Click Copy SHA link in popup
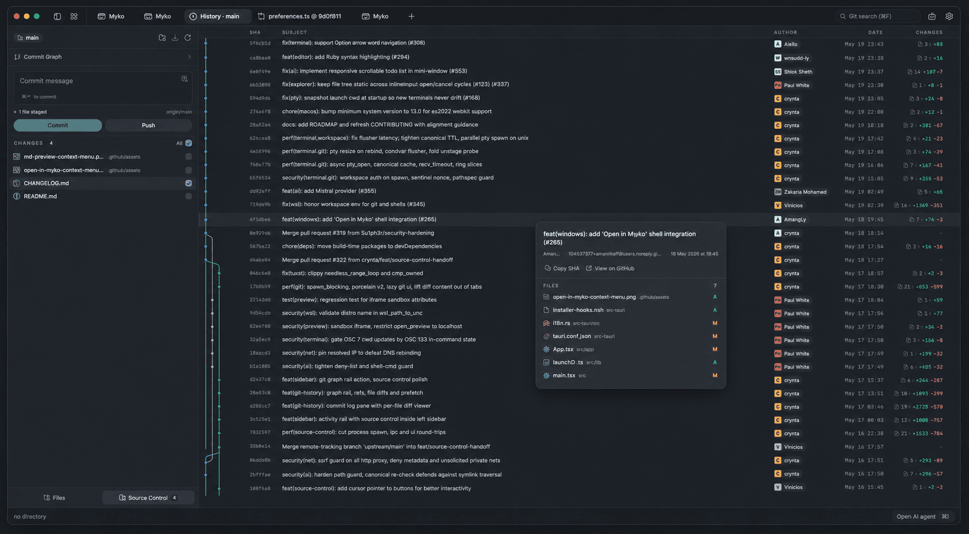Image resolution: width=969 pixels, height=534 pixels. coord(562,268)
